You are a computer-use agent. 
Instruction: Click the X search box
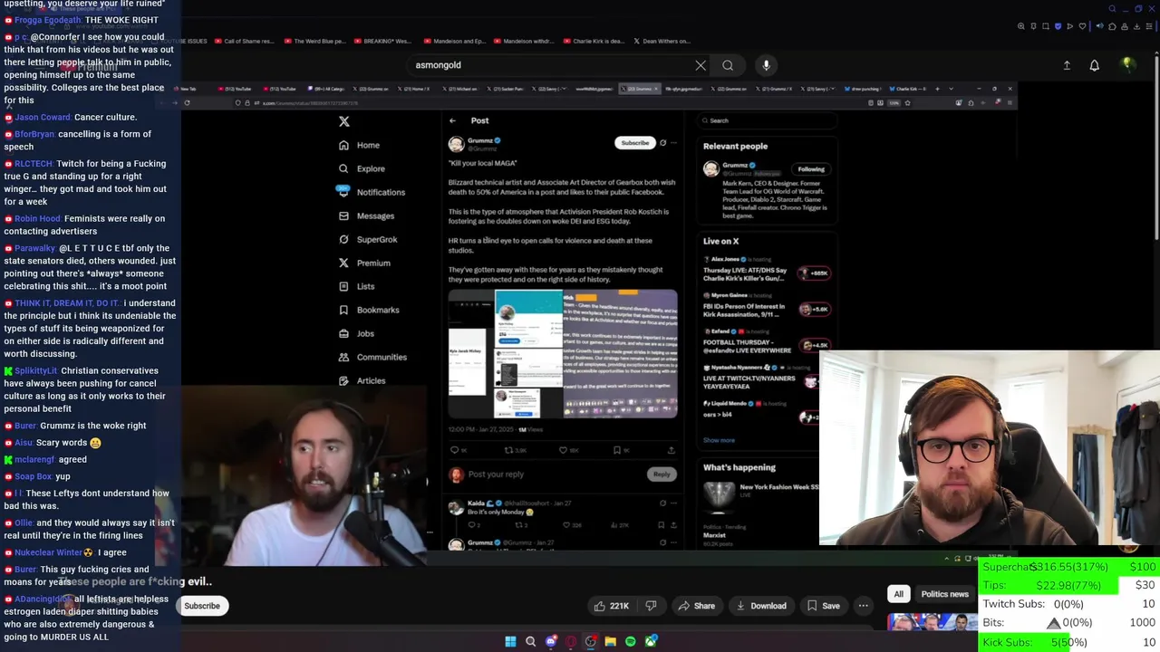[767, 120]
